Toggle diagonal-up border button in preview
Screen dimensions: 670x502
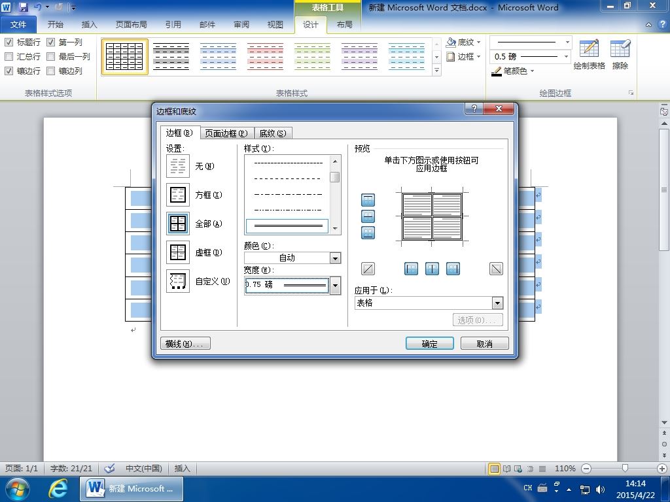pyautogui.click(x=368, y=269)
